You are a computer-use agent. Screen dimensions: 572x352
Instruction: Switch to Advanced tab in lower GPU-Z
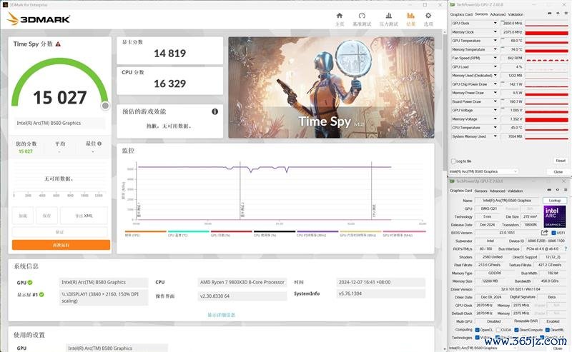pos(498,191)
